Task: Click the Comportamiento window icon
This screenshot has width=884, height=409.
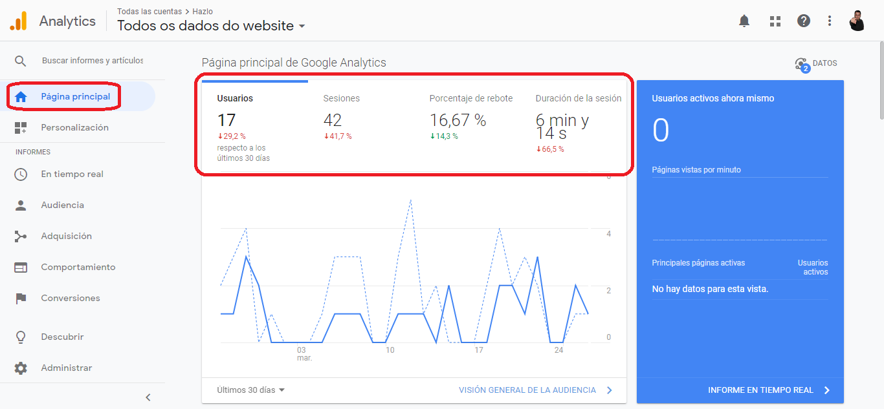Action: coord(21,267)
